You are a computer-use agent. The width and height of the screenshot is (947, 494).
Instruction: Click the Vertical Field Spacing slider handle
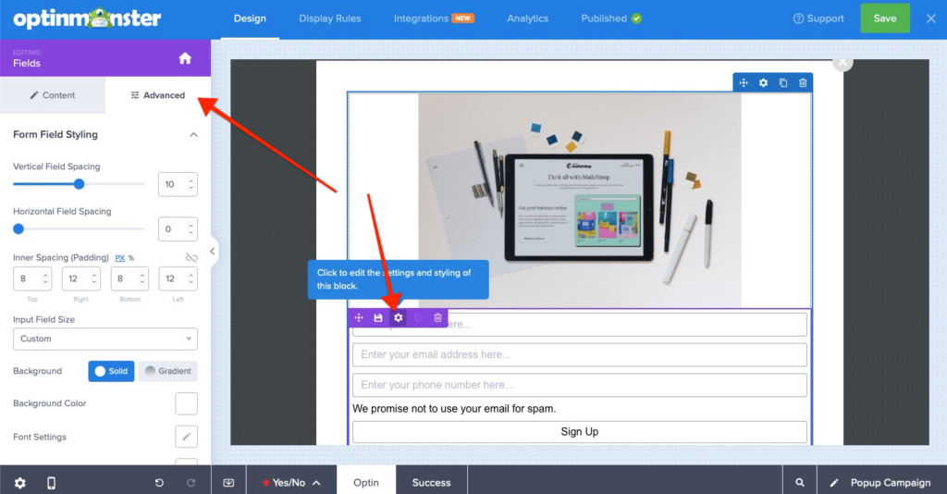(x=80, y=184)
